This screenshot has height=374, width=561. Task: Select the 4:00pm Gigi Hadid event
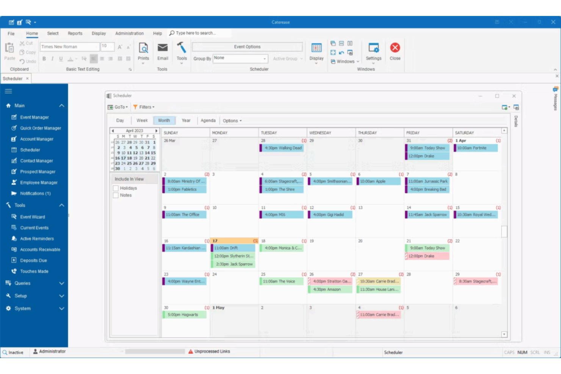click(x=330, y=215)
